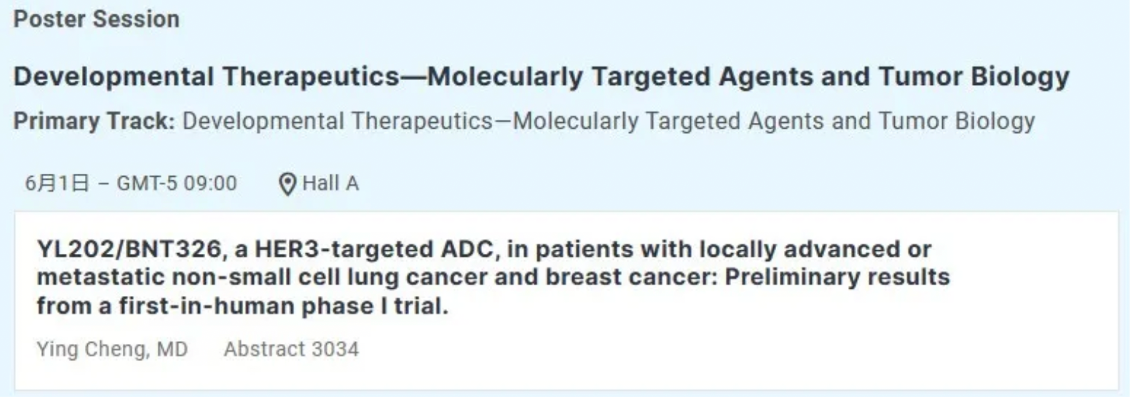Click the location pin icon

pyautogui.click(x=288, y=183)
